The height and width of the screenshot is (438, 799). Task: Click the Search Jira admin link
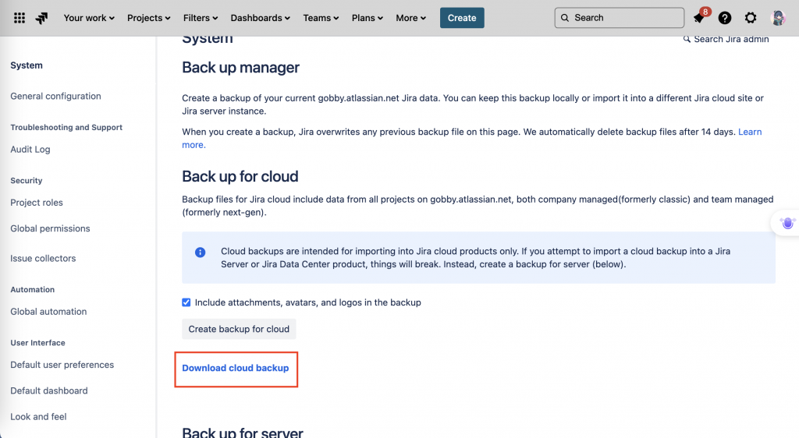731,39
